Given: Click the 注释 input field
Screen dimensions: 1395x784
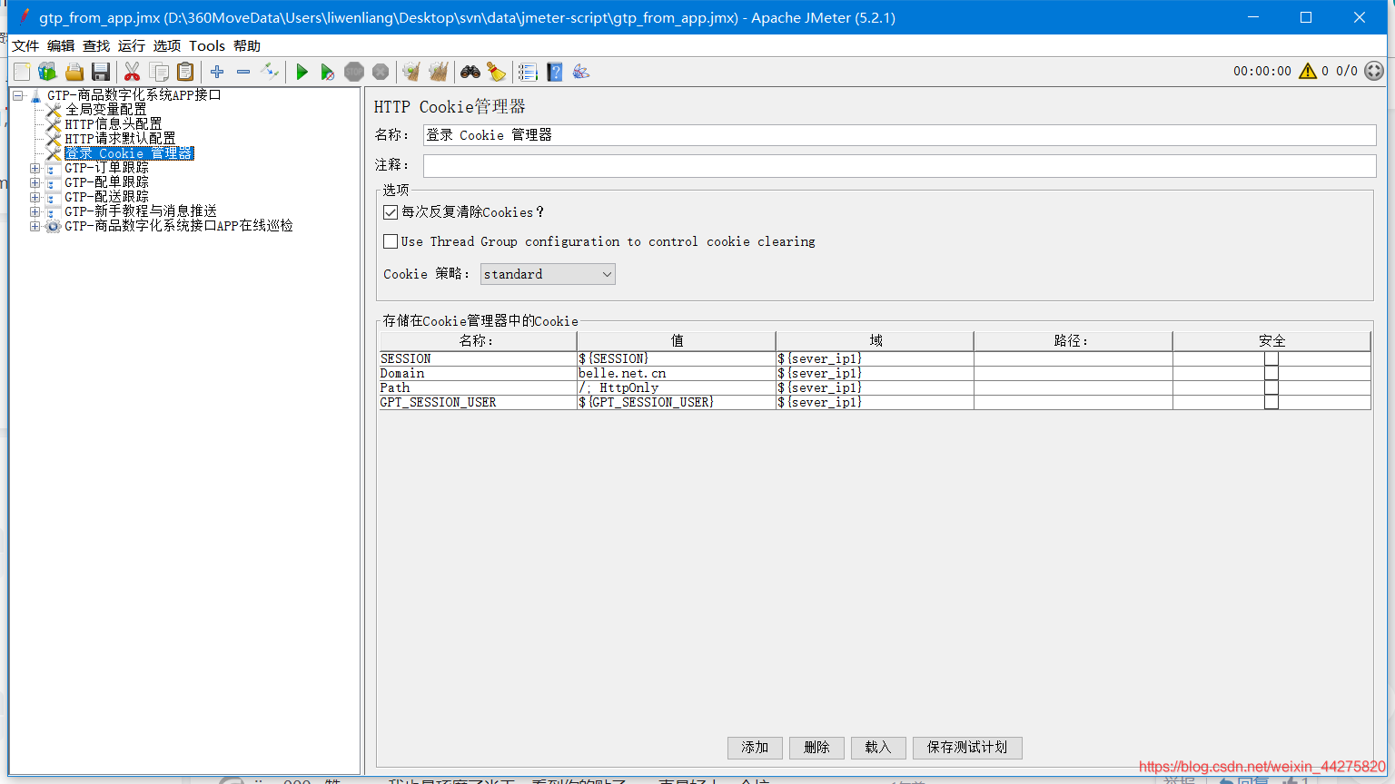Looking at the screenshot, I should pyautogui.click(x=899, y=165).
